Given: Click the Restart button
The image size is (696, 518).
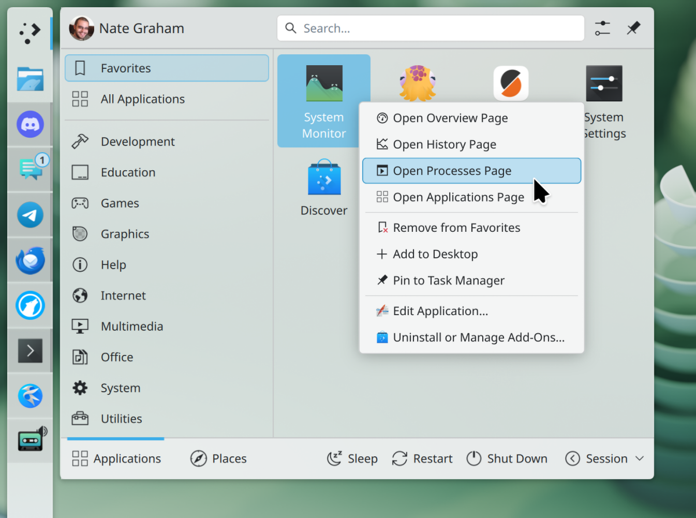Looking at the screenshot, I should tap(422, 458).
